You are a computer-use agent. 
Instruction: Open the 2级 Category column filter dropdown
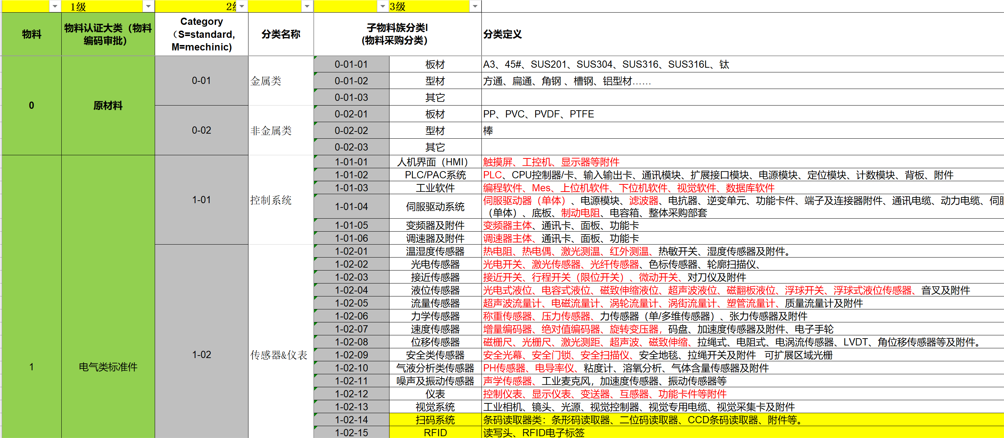242,6
